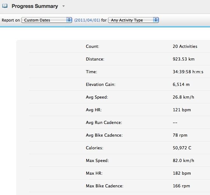Select the '6,514 m' elevation value

point(181,84)
